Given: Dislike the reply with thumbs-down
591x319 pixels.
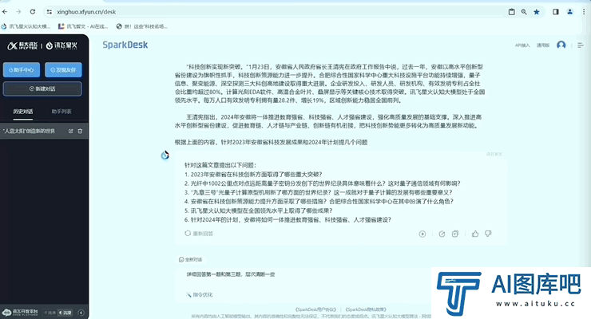Looking at the screenshot, I should tap(488, 234).
